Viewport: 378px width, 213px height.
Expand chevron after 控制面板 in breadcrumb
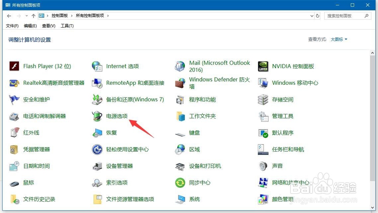[x=71, y=16]
